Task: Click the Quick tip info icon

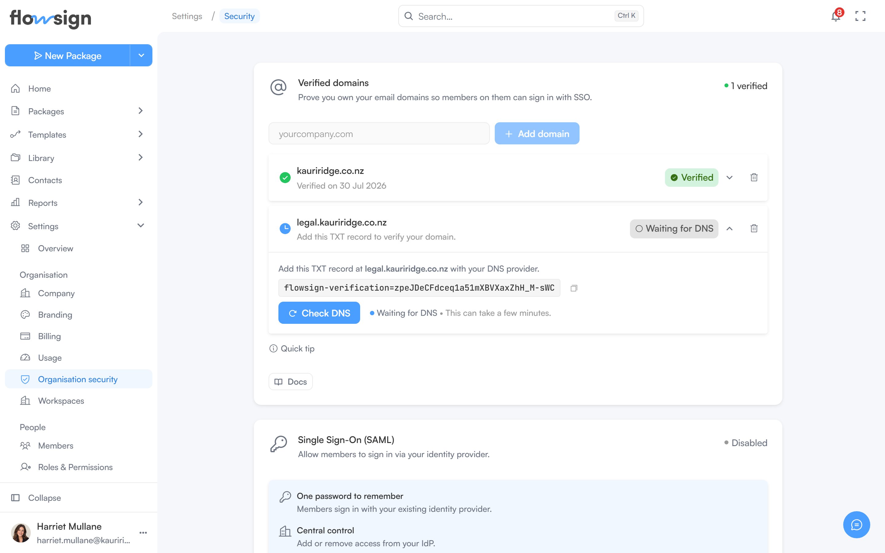Action: pyautogui.click(x=273, y=349)
